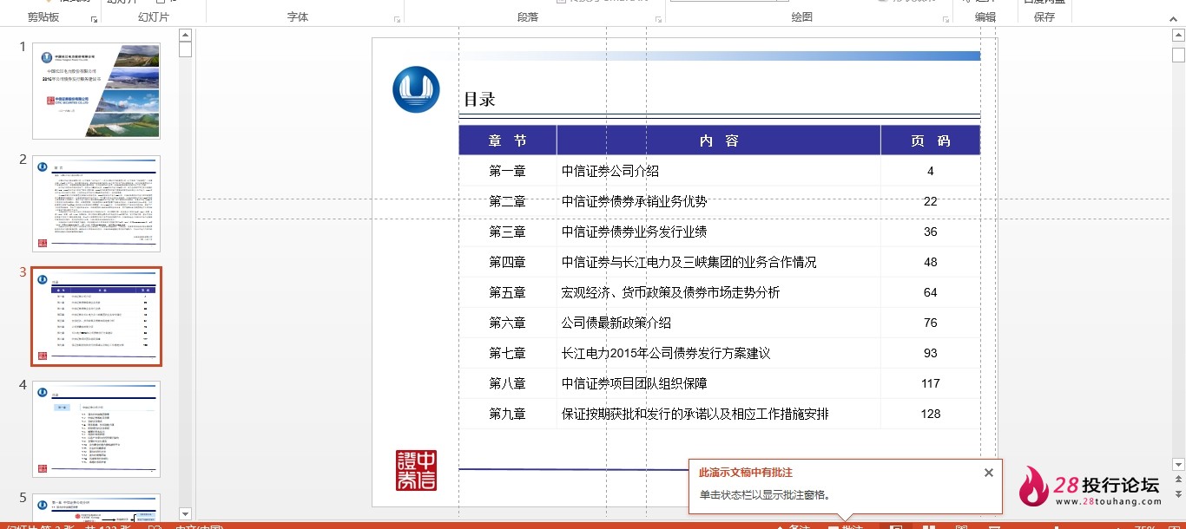
Task: Click slide area scroll up arrow
Action: [1178, 35]
